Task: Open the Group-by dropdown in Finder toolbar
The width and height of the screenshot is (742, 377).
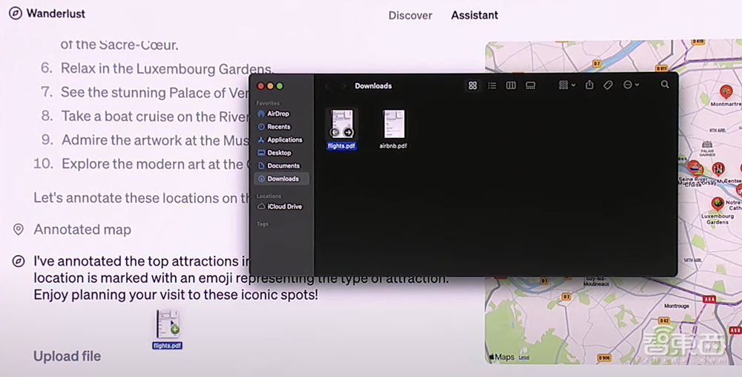Action: (567, 85)
